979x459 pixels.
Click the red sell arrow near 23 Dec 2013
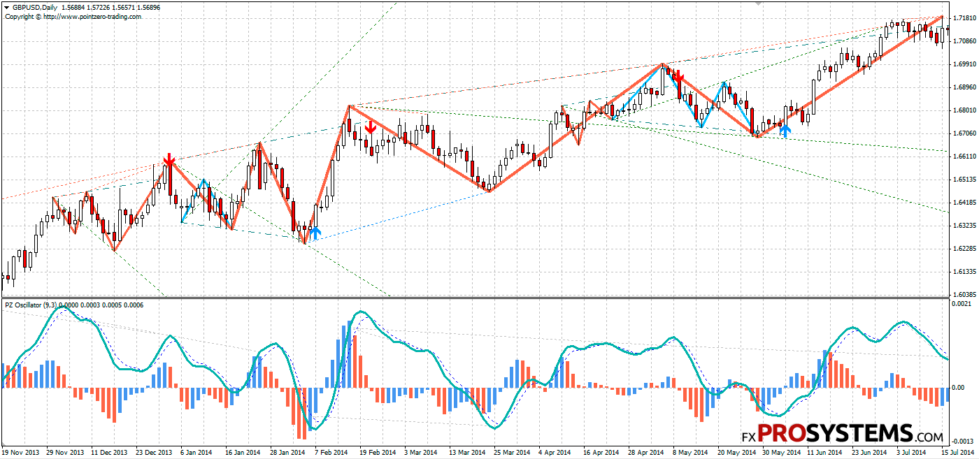tap(169, 160)
